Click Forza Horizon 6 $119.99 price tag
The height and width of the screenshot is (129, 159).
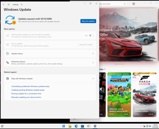[x=151, y=114]
